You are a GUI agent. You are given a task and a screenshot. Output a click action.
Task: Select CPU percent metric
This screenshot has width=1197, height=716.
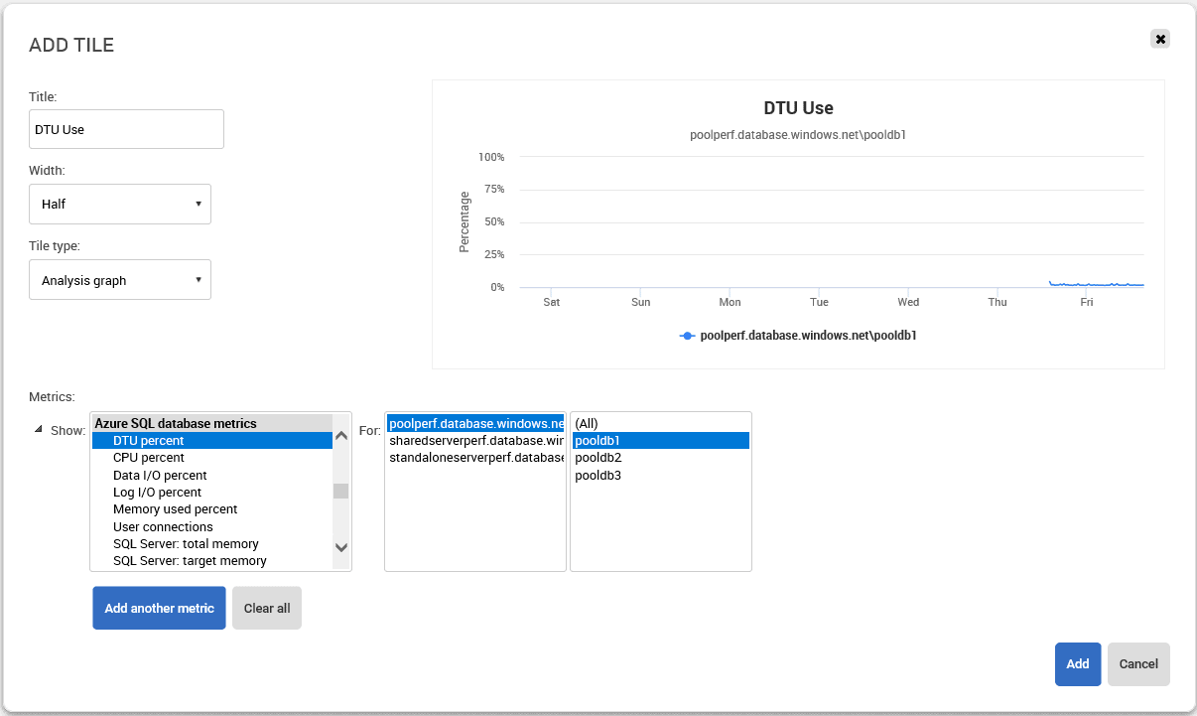(x=149, y=458)
